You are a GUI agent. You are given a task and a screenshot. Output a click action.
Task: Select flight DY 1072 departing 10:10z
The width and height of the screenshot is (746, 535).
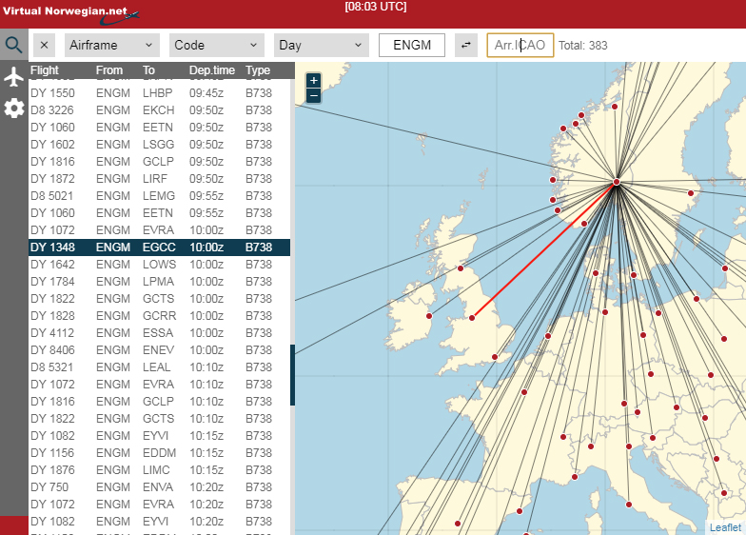(x=160, y=385)
